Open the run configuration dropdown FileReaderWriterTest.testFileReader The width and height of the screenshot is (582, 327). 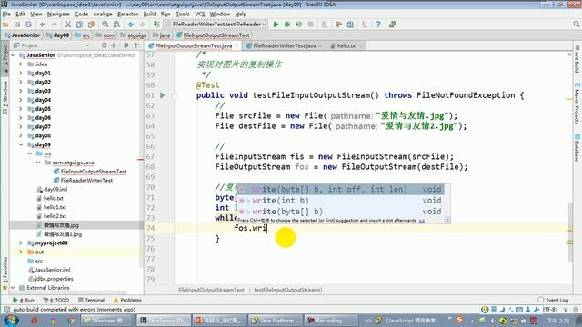click(x=216, y=25)
